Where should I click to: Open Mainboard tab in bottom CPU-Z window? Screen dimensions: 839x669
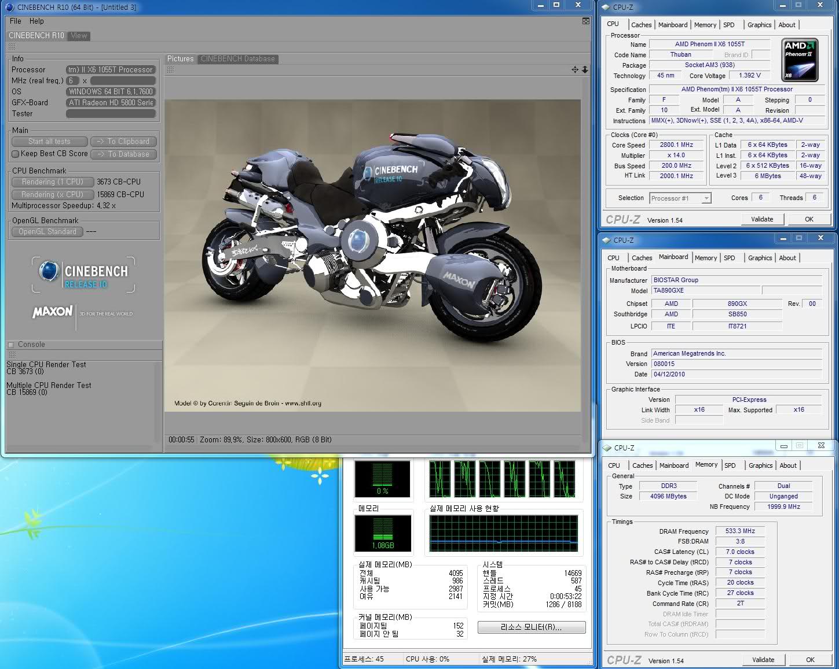click(674, 465)
